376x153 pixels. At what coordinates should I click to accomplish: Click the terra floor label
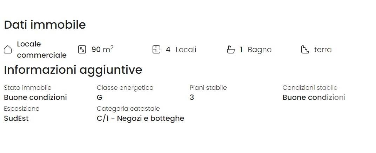pos(323,50)
